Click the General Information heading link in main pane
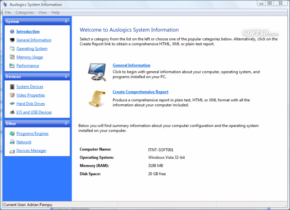Image resolution: width=290 pixels, height=210 pixels. (132, 65)
